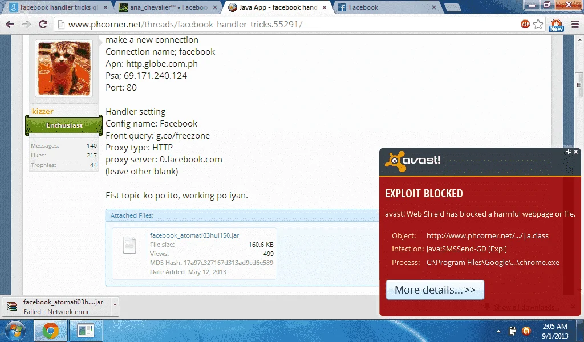
Task: Open kizzer's profile username link
Action: click(x=42, y=111)
